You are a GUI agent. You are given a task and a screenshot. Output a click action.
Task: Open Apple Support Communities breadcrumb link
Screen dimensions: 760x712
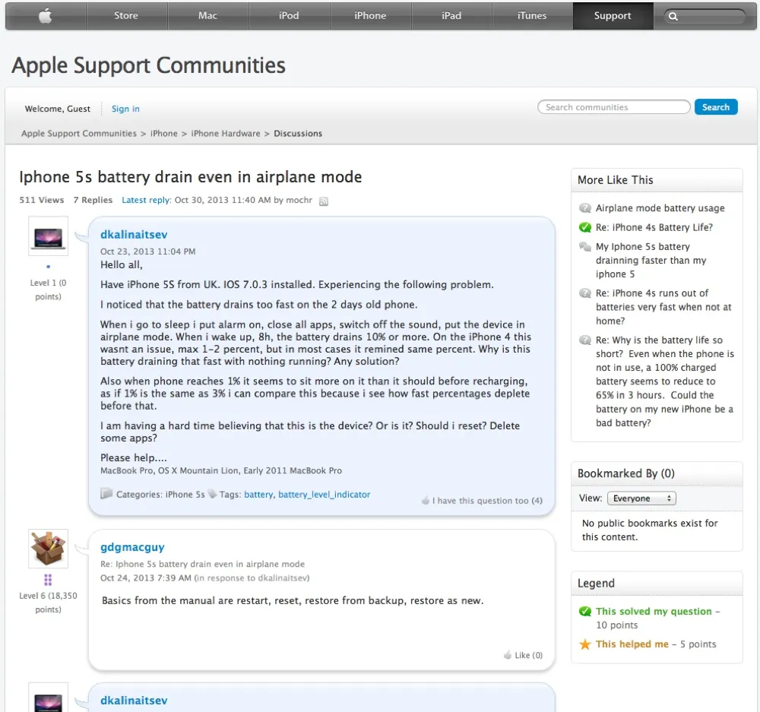[x=79, y=133]
